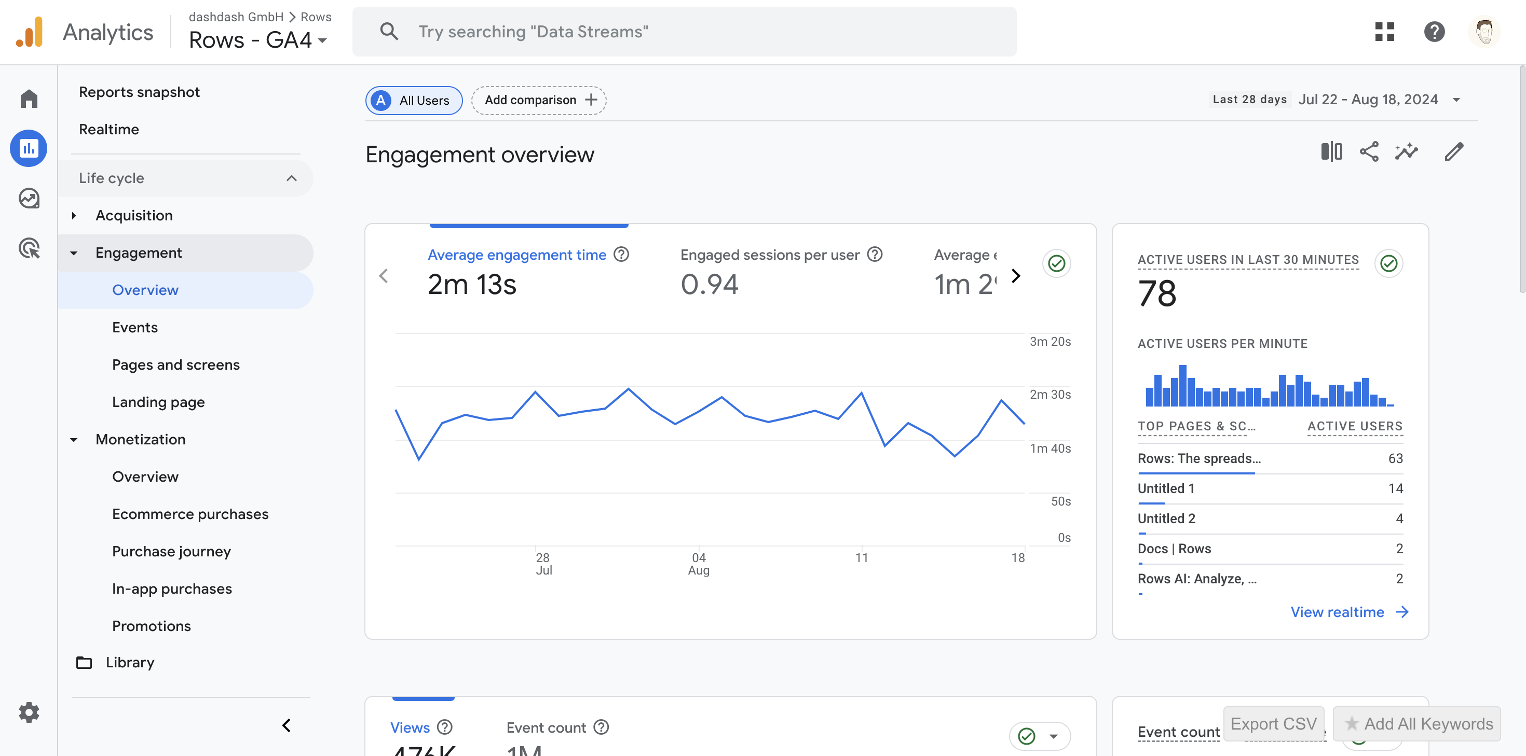Open the Google apps grid icon
1526x756 pixels.
[x=1384, y=32]
